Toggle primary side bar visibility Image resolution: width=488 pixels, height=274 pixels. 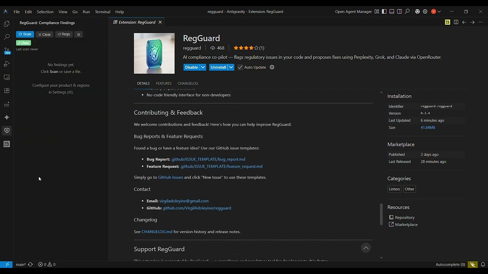click(x=384, y=12)
